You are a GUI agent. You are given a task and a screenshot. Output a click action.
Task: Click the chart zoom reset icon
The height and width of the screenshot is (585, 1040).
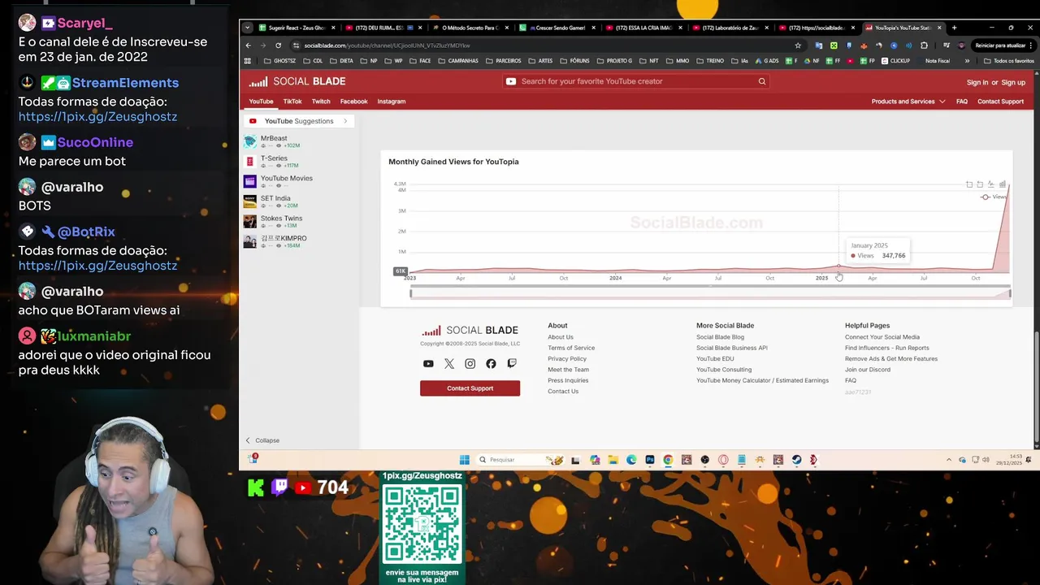coord(980,184)
